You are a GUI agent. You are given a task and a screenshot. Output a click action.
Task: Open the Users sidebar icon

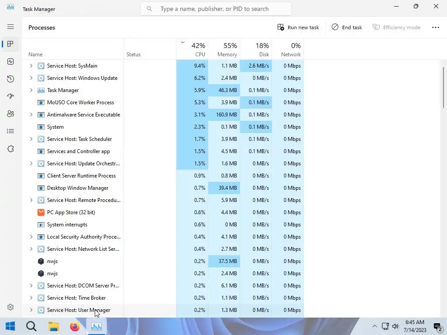[10, 114]
